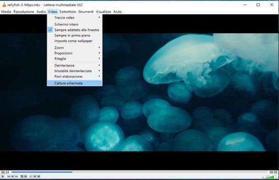This screenshot has width=279, height=180.
Task: Maximize the VLC window
Action: 258,5
